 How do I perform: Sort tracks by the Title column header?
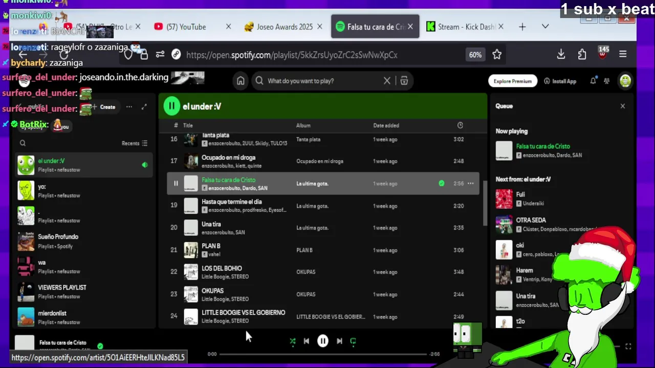point(188,125)
